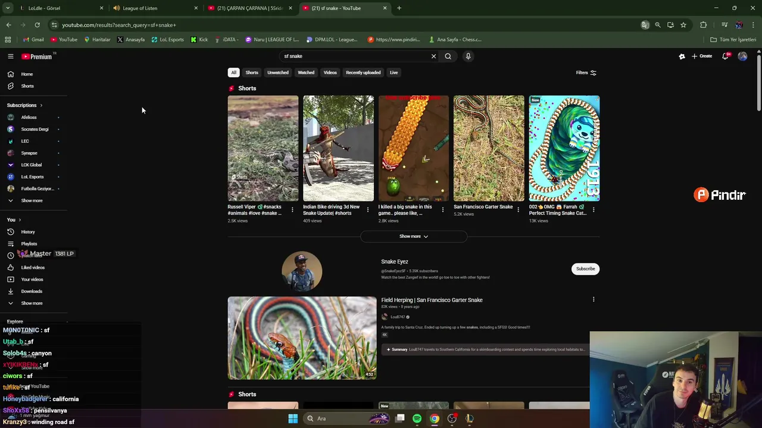Open Chrome from the taskbar
762x428 pixels.
click(x=435, y=418)
